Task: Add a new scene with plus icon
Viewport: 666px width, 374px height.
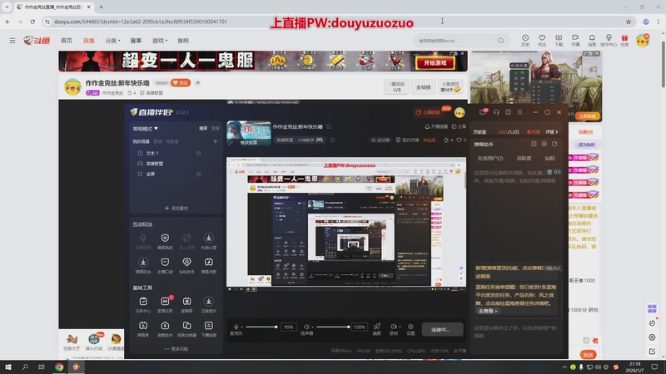Action: pyautogui.click(x=216, y=141)
